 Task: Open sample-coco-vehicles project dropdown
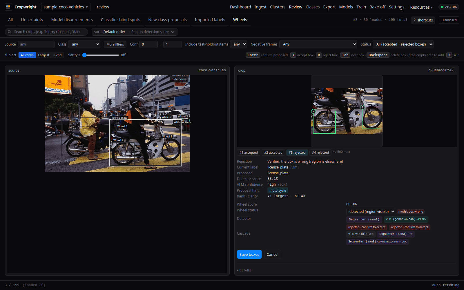tap(66, 7)
